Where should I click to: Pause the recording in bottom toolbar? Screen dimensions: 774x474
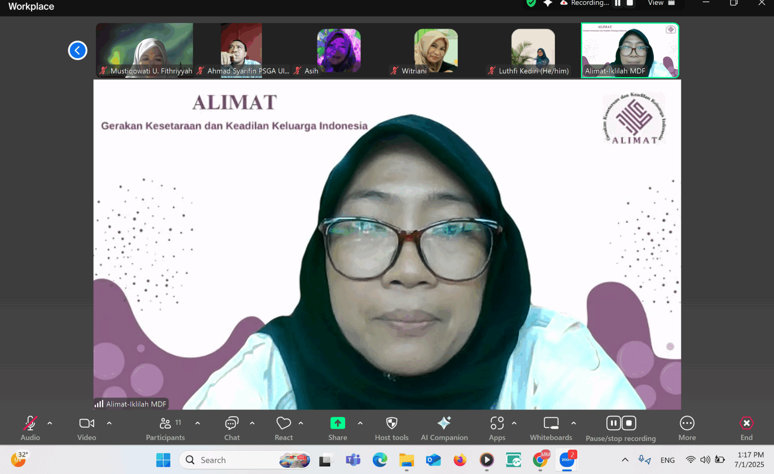click(x=613, y=423)
